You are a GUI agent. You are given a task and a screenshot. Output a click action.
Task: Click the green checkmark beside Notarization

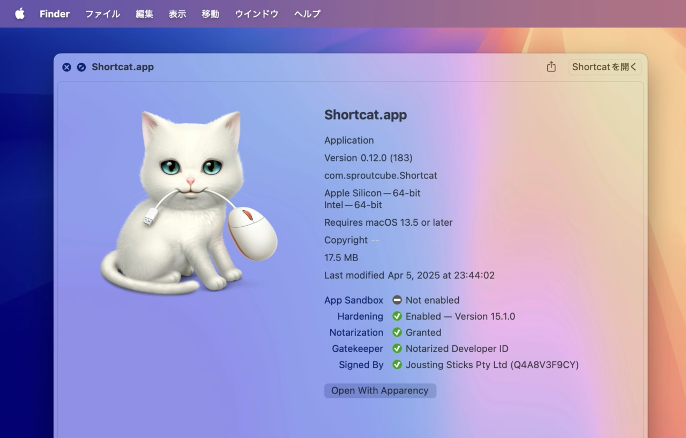(x=397, y=332)
